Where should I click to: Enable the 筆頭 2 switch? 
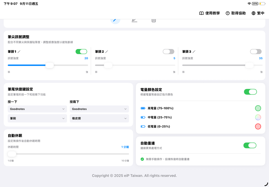pyautogui.click(x=168, y=51)
